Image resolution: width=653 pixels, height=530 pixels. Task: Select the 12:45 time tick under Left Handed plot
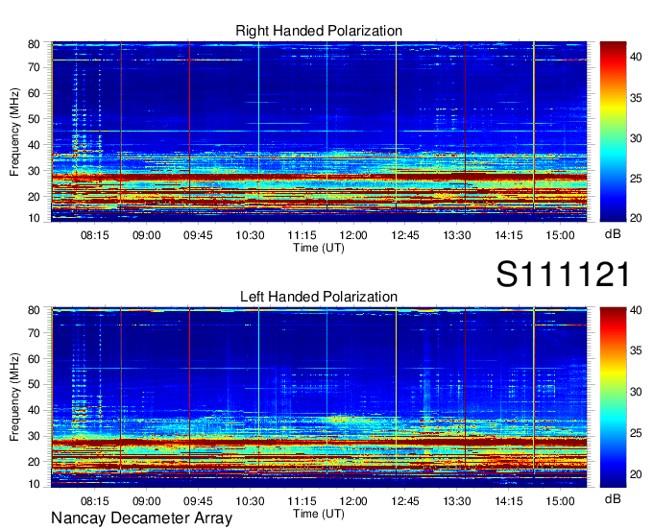point(405,501)
